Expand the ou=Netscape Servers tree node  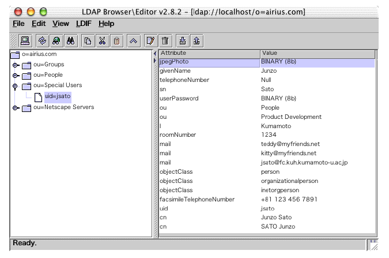pyautogui.click(x=16, y=108)
